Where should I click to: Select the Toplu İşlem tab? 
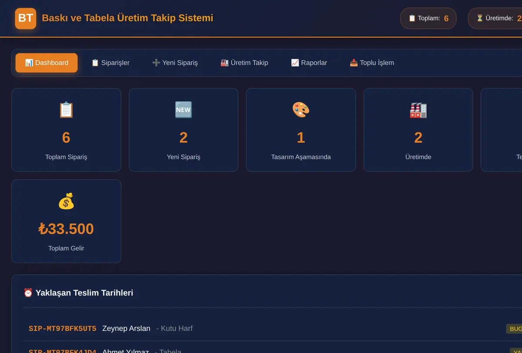click(x=372, y=63)
